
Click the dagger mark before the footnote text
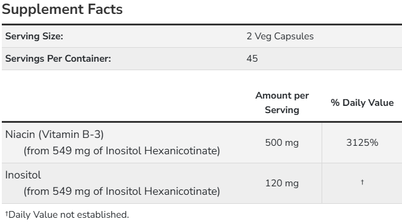point(7,214)
